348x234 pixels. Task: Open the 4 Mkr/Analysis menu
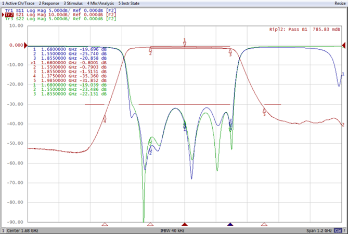(100, 3)
